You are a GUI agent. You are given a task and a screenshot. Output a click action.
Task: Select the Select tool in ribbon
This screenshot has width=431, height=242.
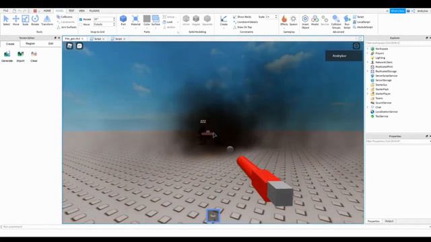[6, 20]
